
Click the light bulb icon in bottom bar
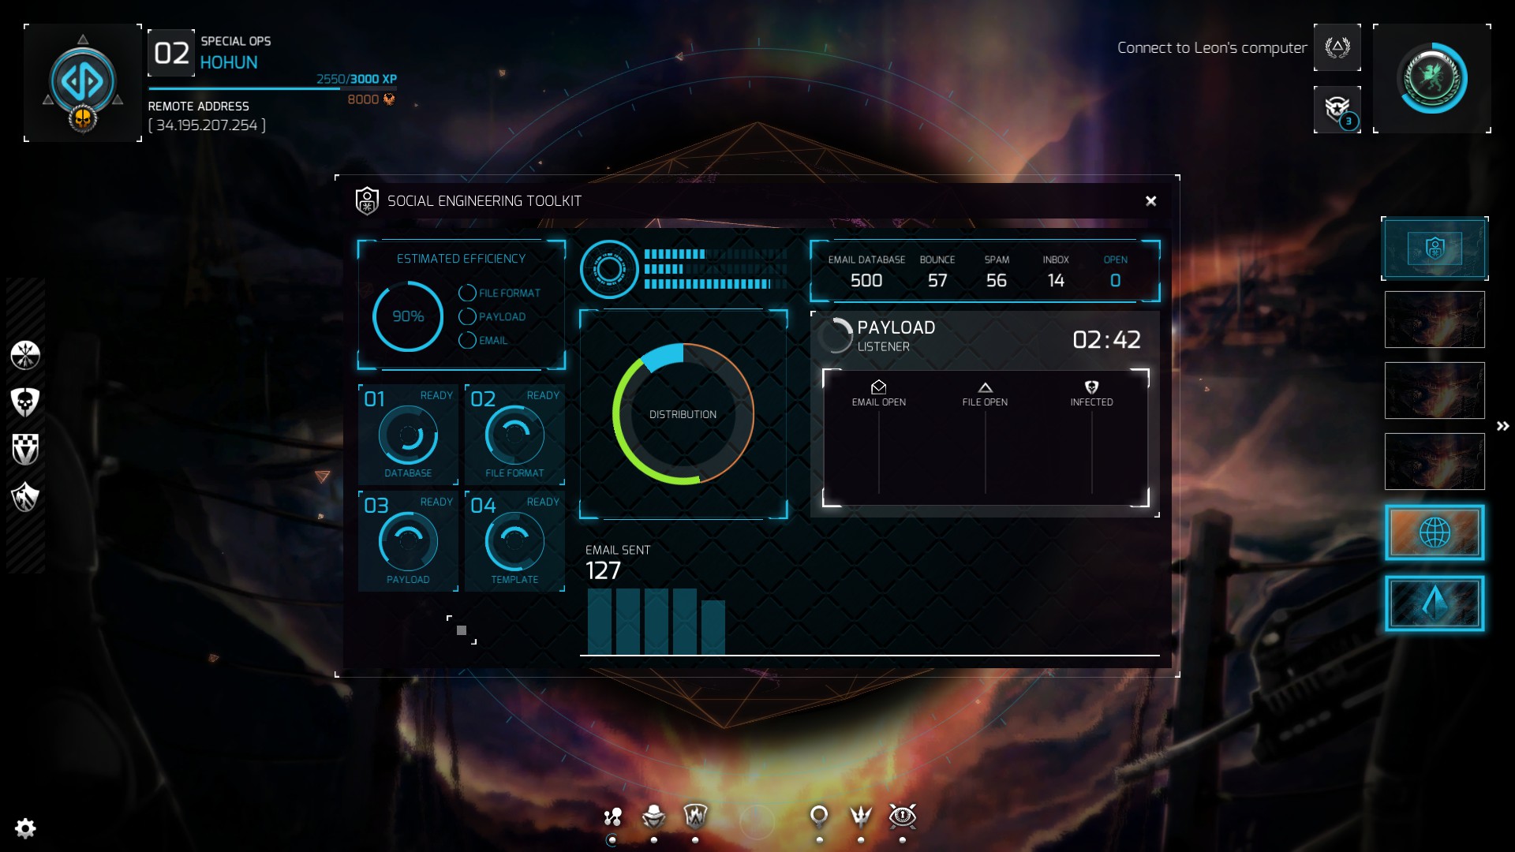point(819,816)
